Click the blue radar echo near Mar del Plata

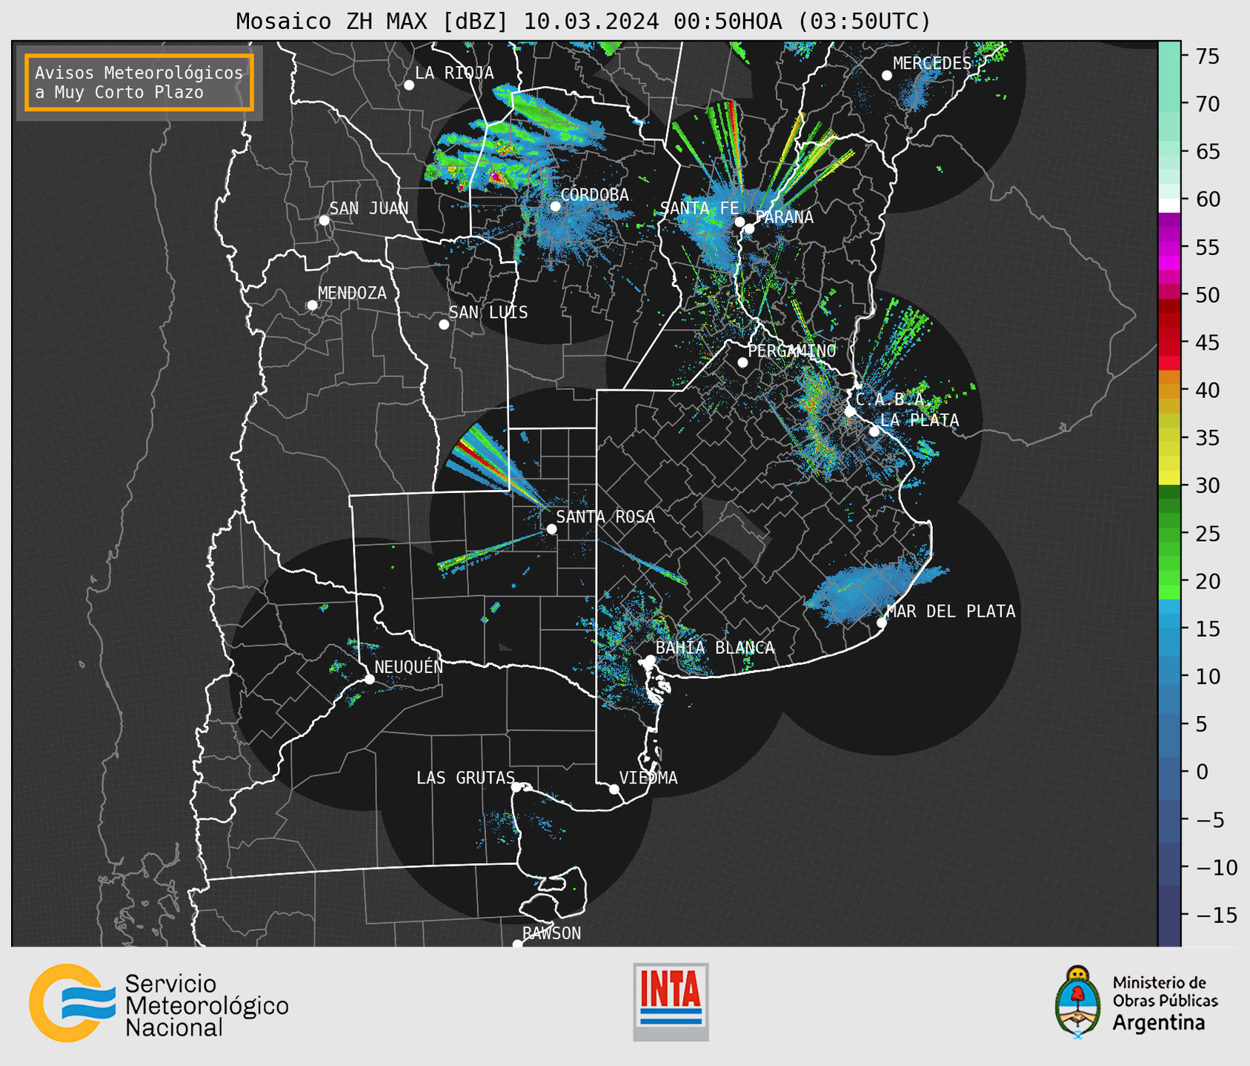pyautogui.click(x=867, y=589)
